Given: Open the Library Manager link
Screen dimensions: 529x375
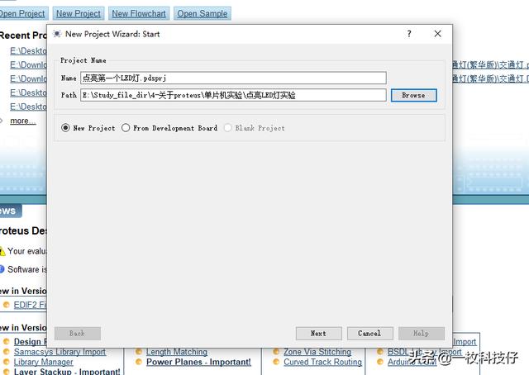Looking at the screenshot, I should point(43,362).
